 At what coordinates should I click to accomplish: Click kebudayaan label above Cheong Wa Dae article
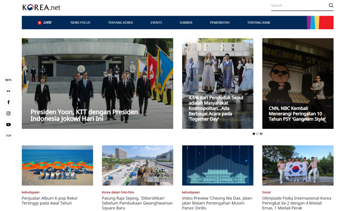coord(191,192)
